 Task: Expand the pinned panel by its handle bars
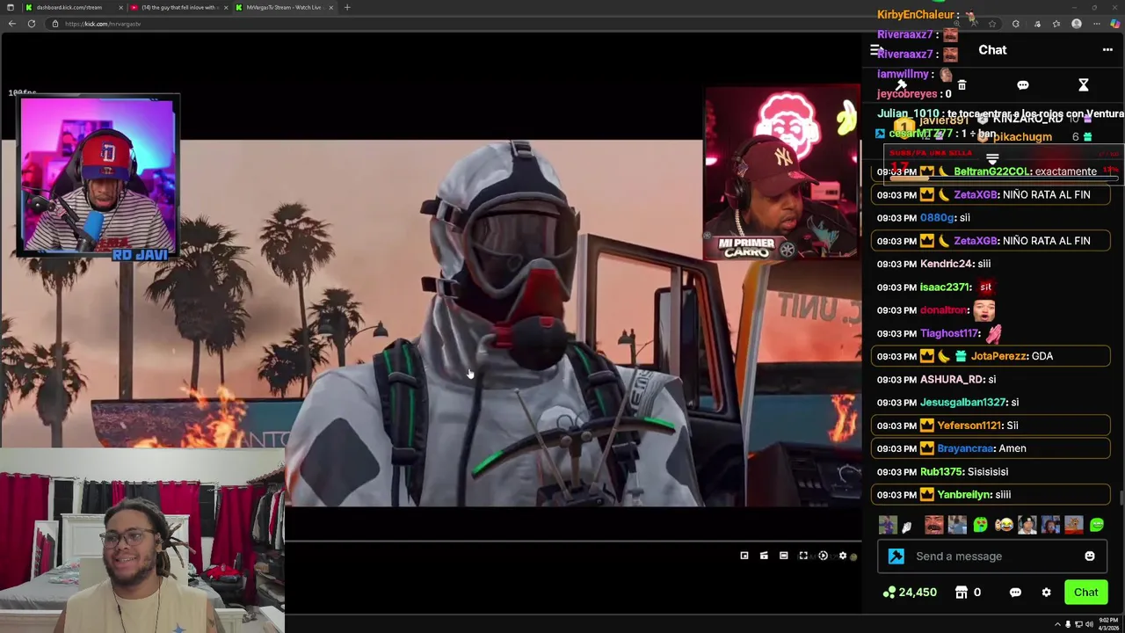992,159
